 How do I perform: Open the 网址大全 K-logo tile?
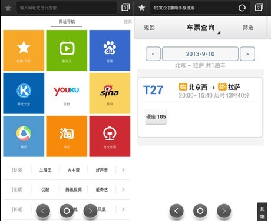pyautogui.click(x=24, y=93)
